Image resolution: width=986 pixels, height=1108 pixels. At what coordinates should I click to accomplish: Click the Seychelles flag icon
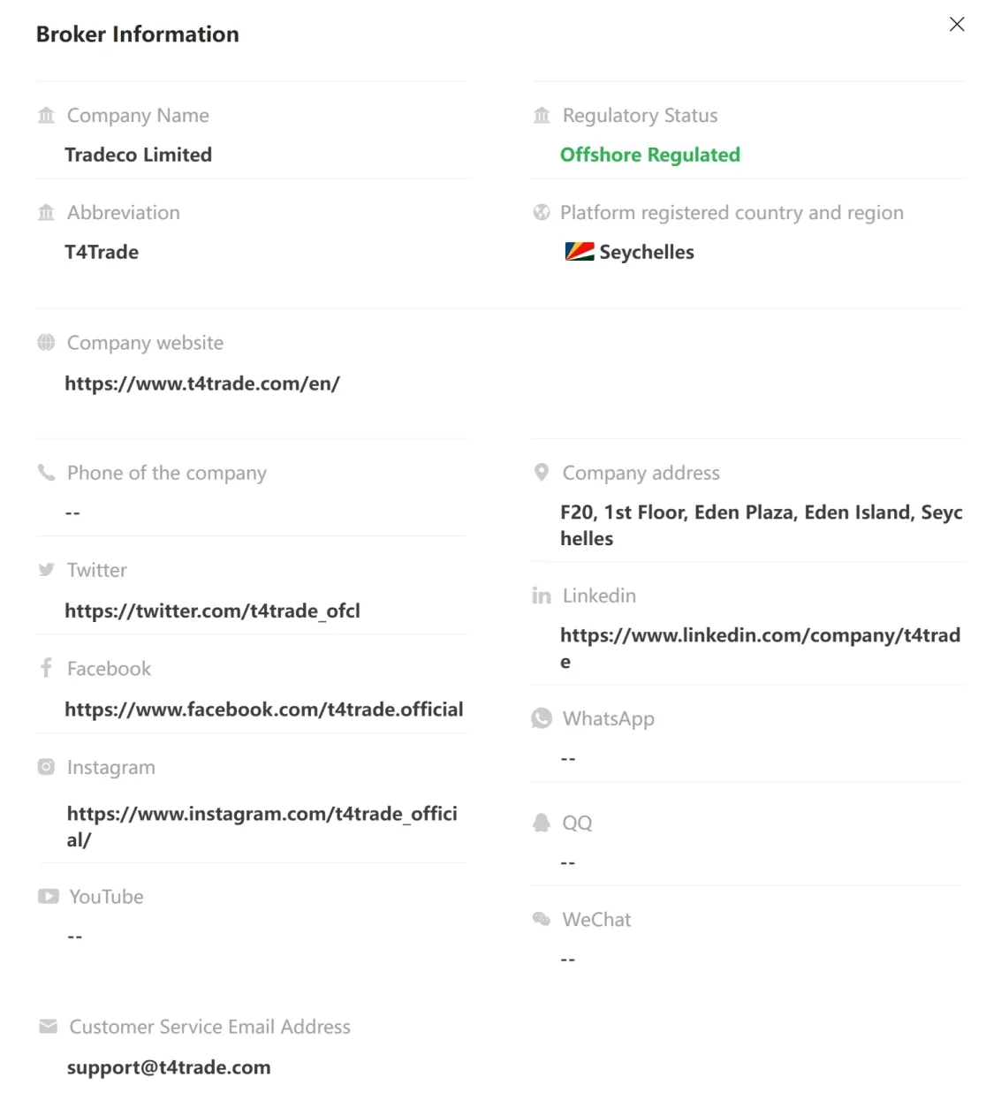[580, 252]
